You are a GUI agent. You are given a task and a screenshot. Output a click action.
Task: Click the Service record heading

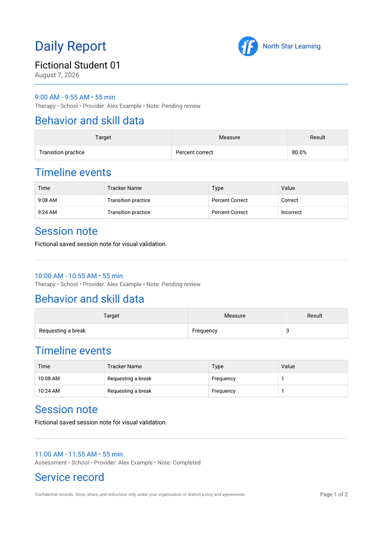(x=69, y=477)
